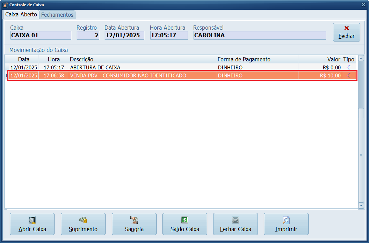Click the Valor column header
369x243 pixels.
click(x=333, y=59)
